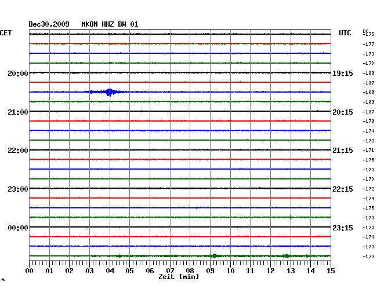Select the station title MKON HHZ BW 01
This screenshot has height=286, width=377.
point(110,24)
